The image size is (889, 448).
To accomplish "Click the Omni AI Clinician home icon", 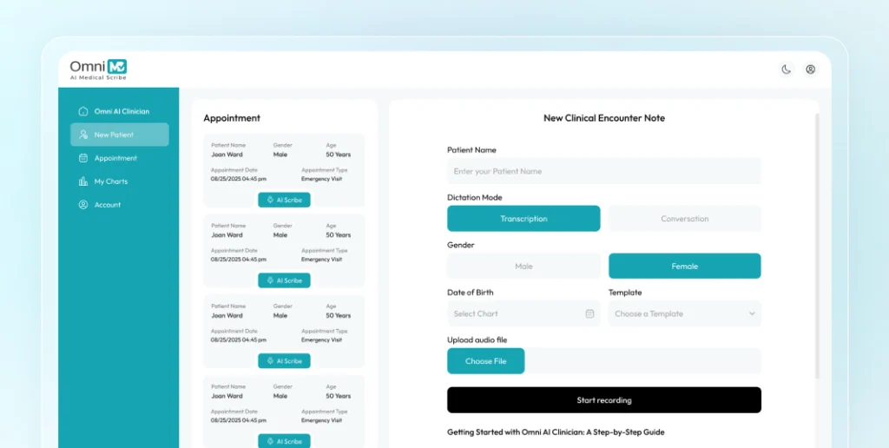I will pos(83,111).
